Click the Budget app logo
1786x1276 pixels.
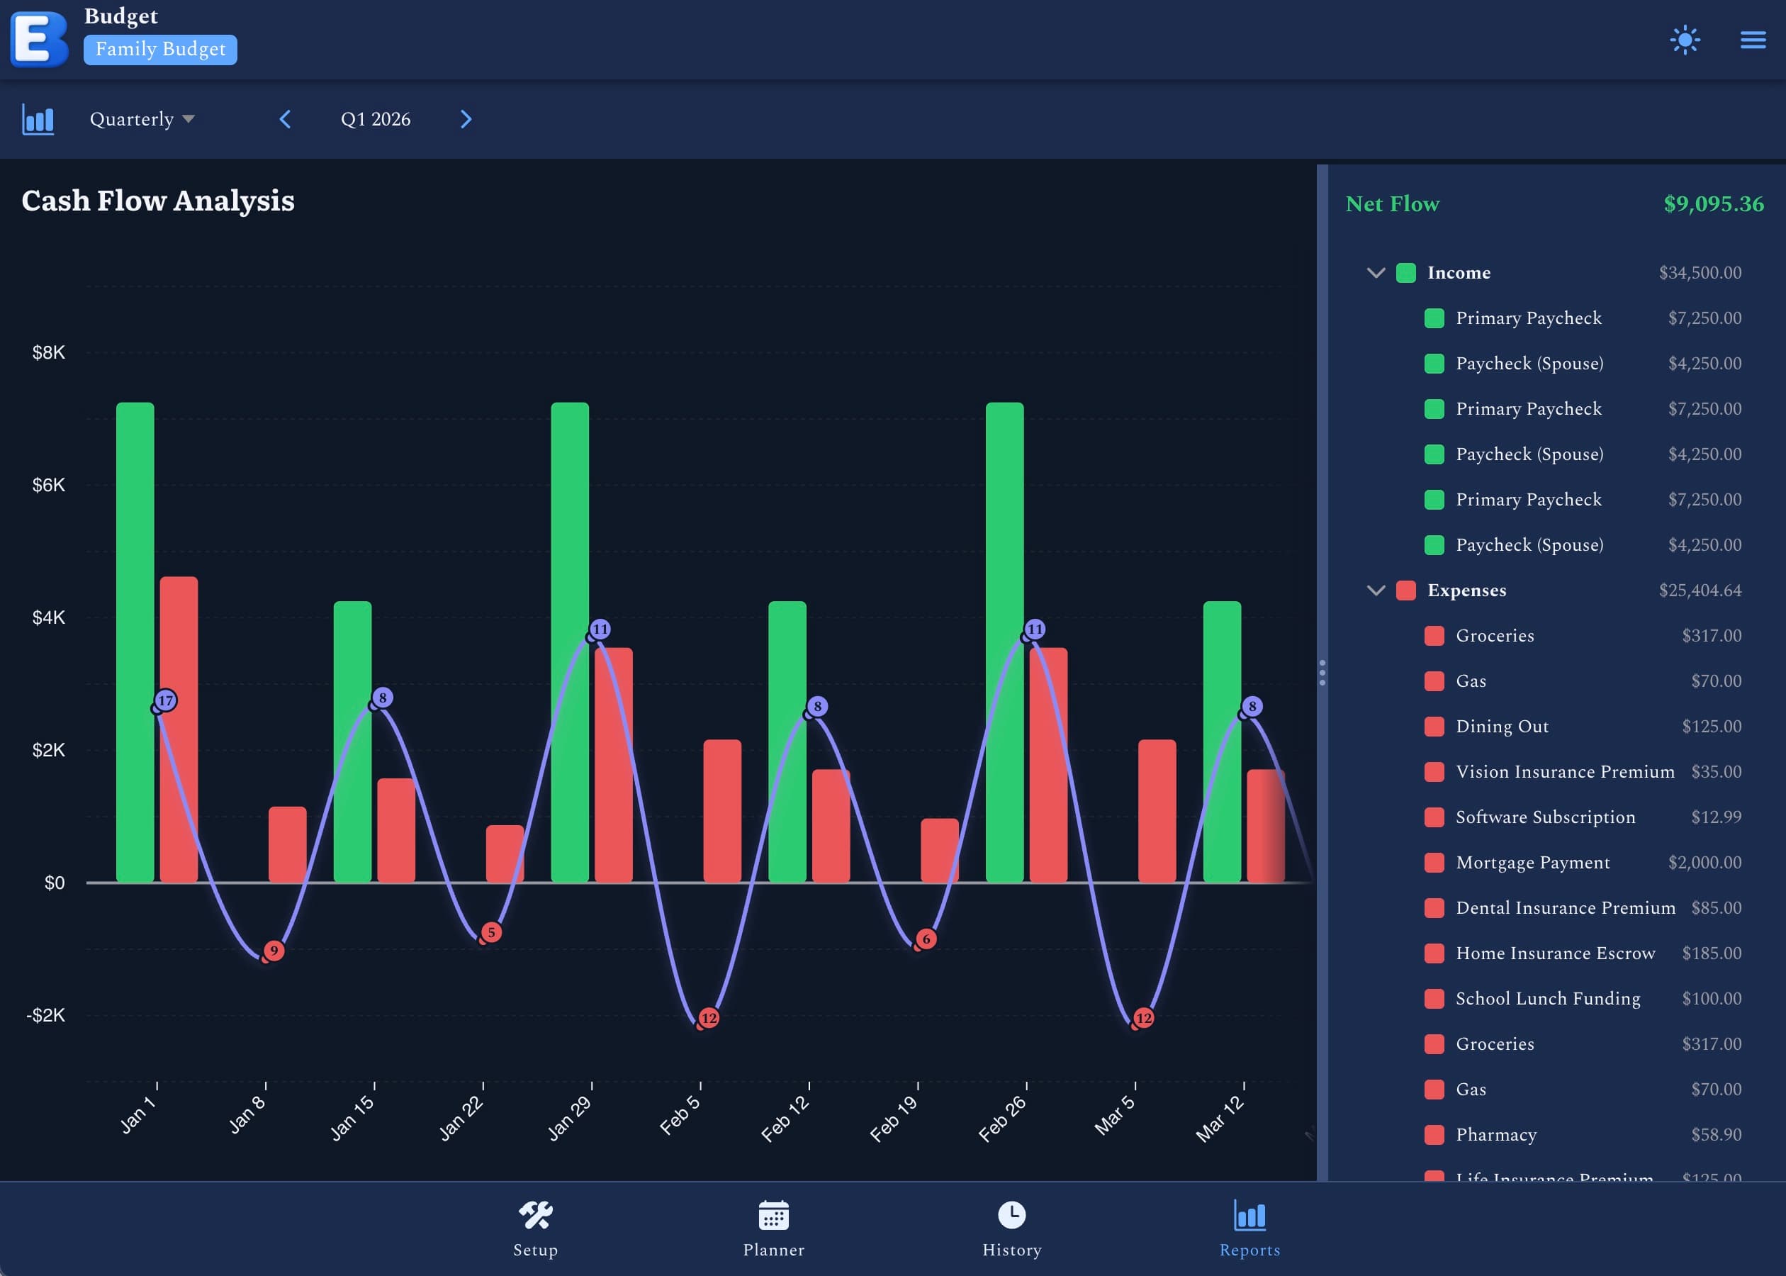[37, 39]
